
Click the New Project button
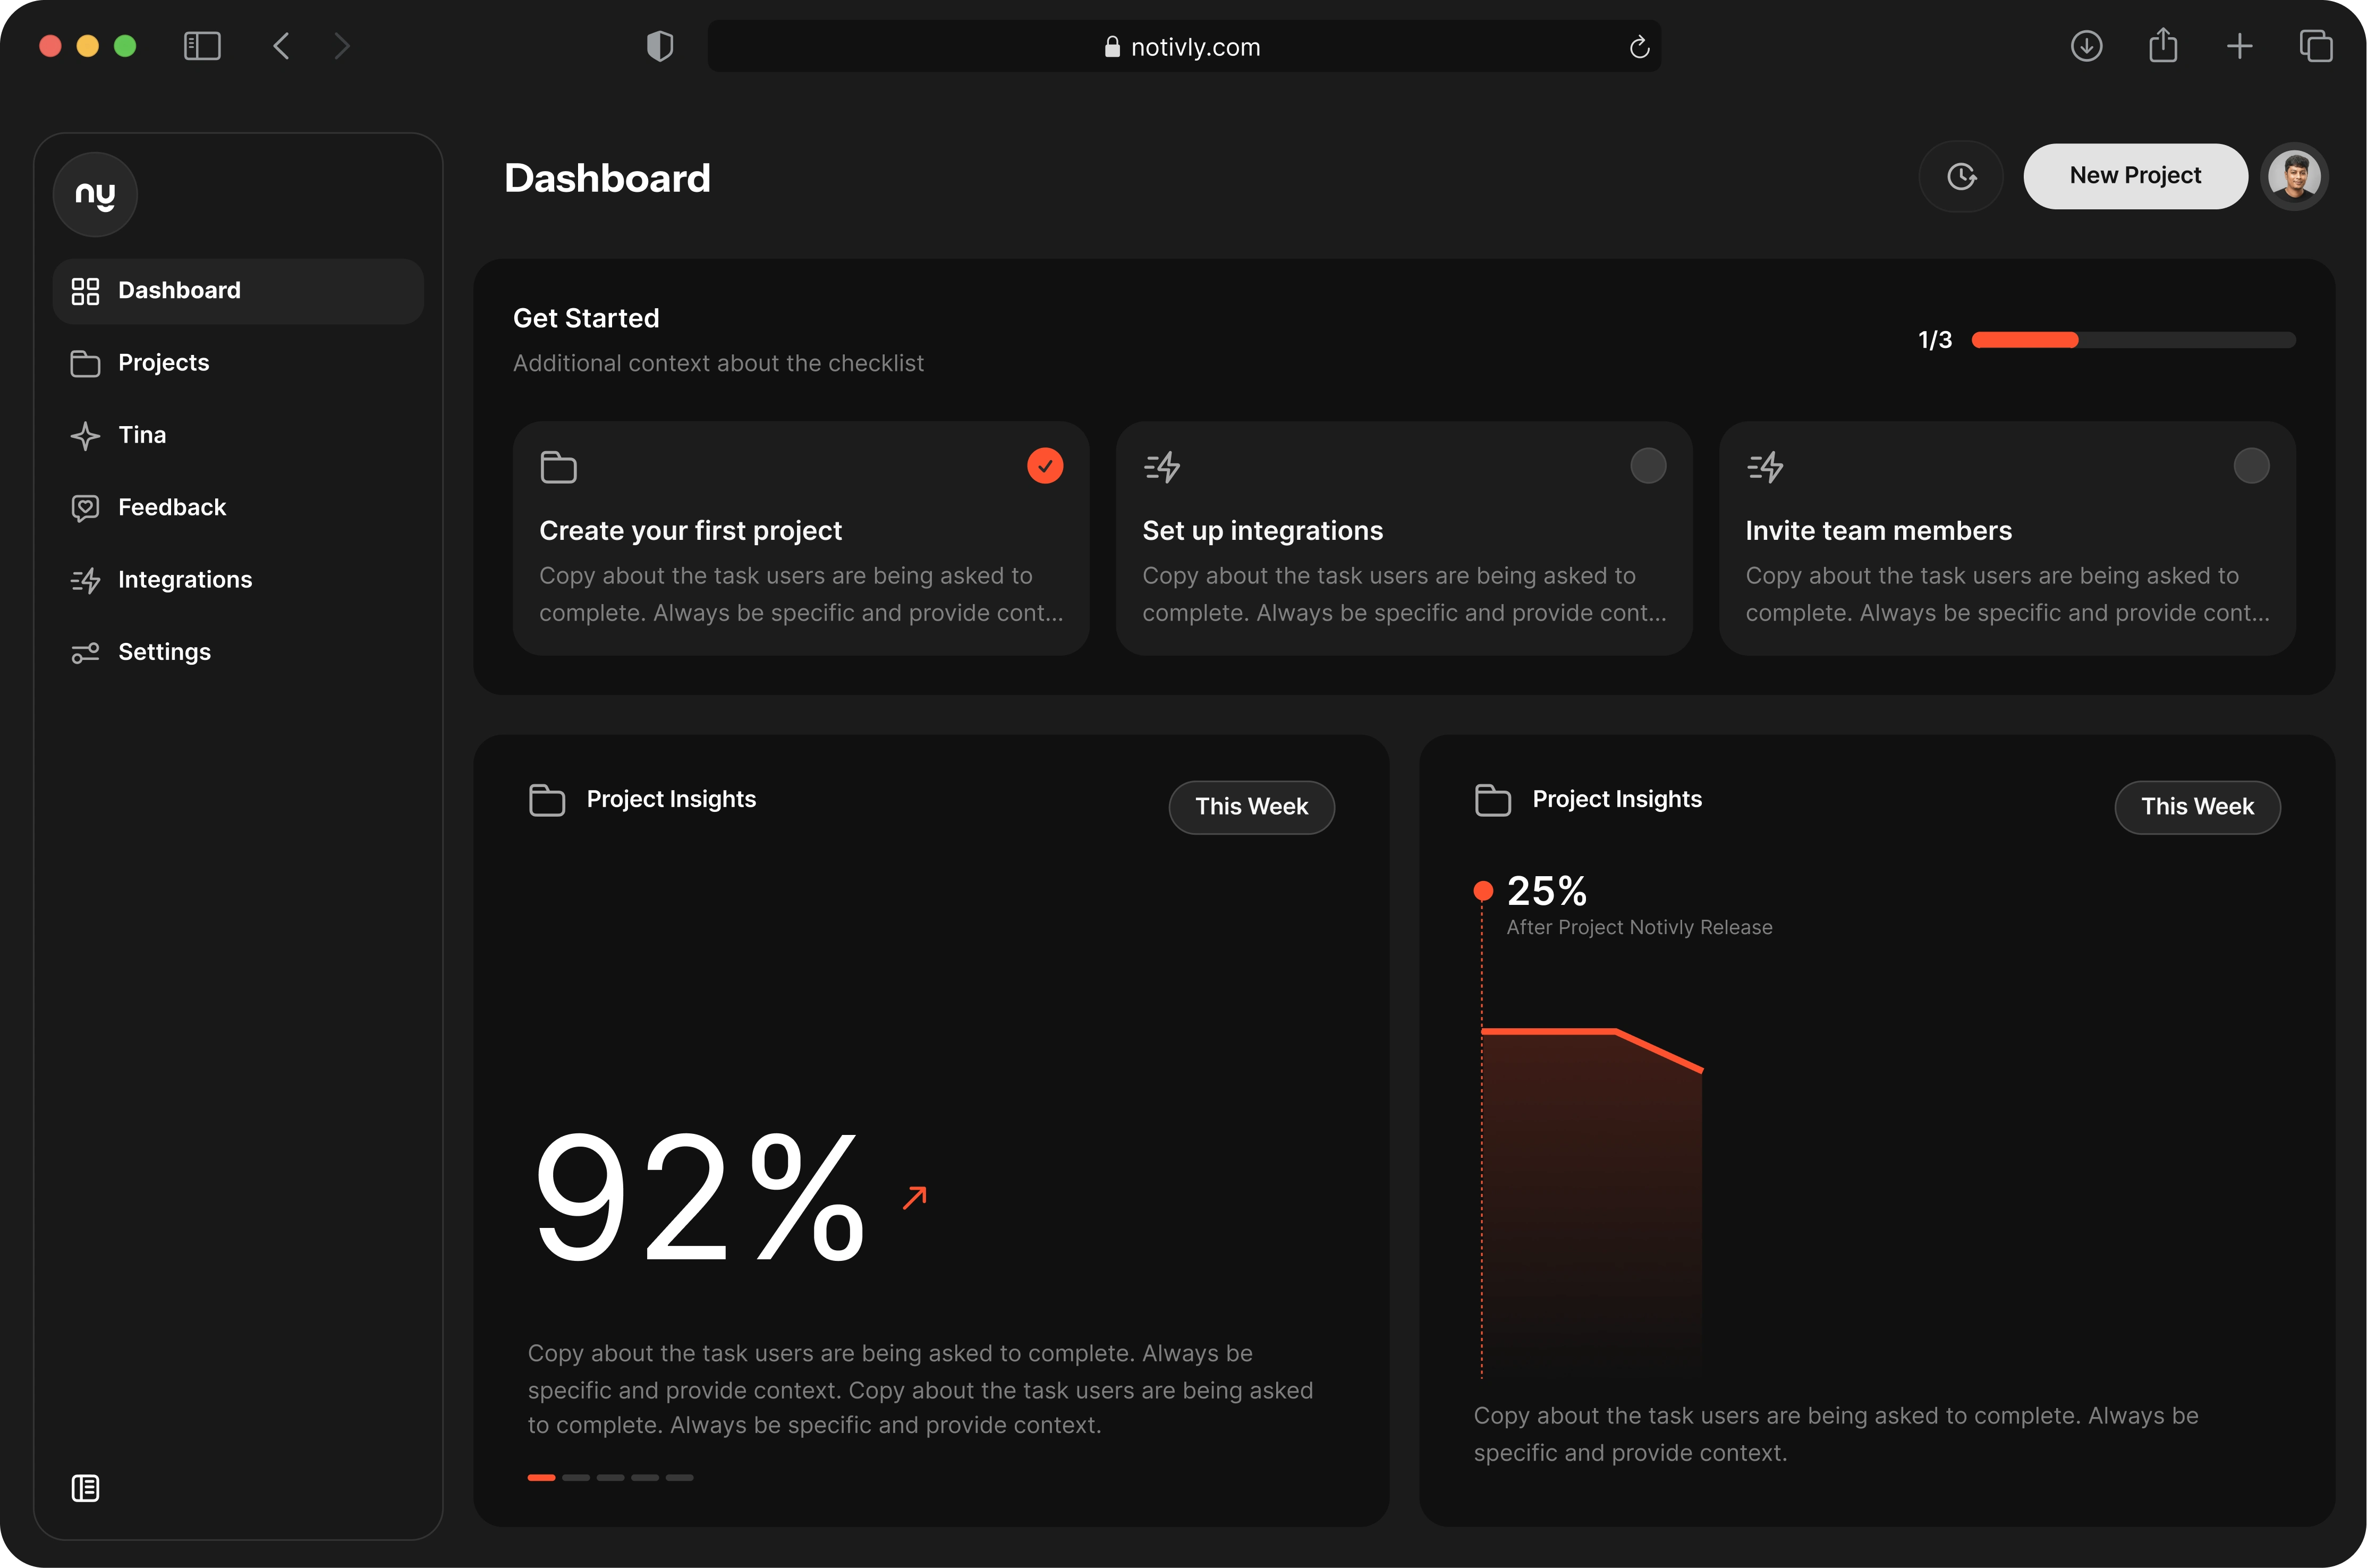(2135, 176)
